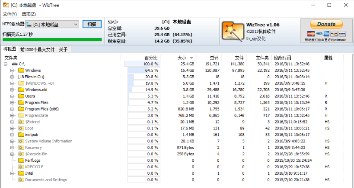Click the KRECYCLE folder icon
Image resolution: width=354 pixels, height=188 pixels.
pos(21,167)
